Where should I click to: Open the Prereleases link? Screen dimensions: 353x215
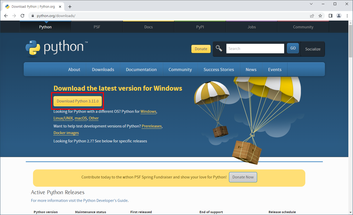tap(152, 126)
